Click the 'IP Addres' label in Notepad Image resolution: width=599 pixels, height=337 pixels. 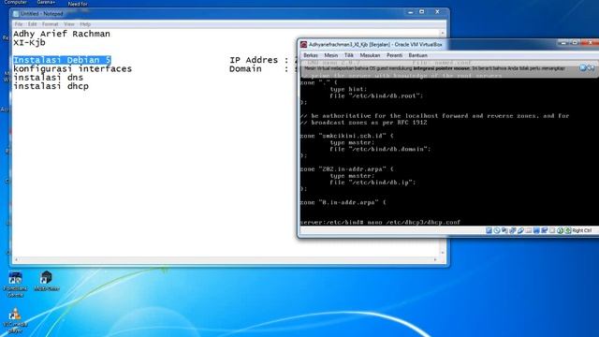click(x=254, y=60)
